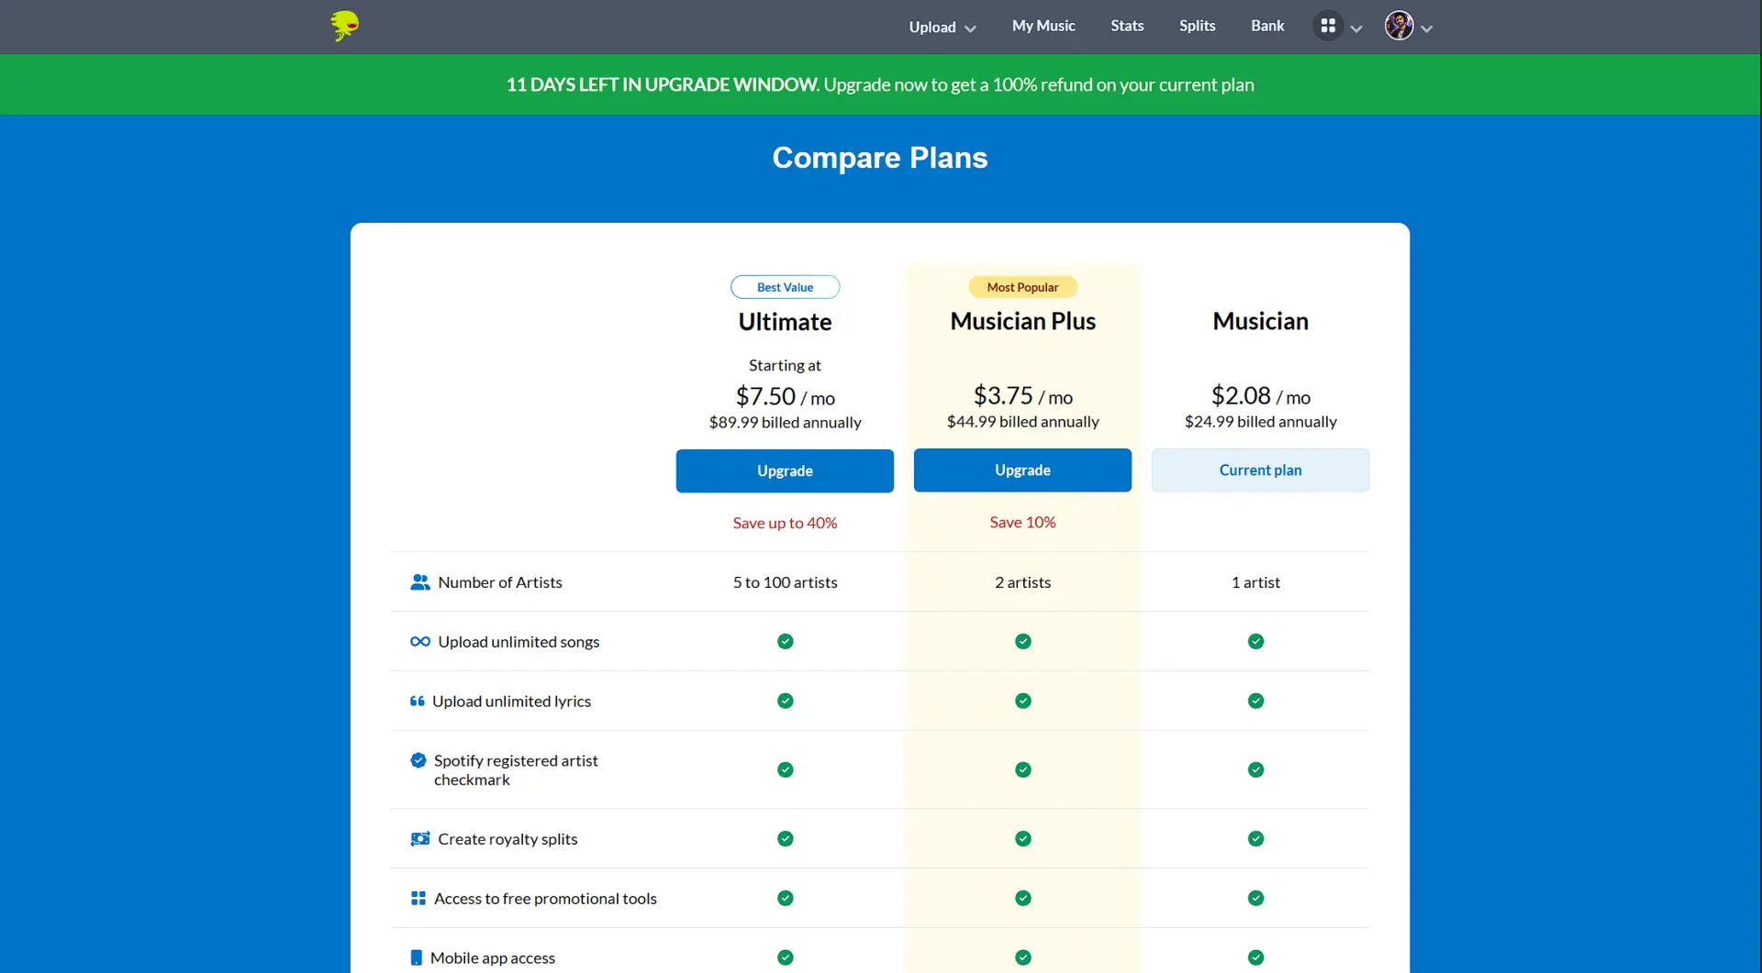Expand the Upload dropdown menu
The width and height of the screenshot is (1762, 973).
click(x=942, y=28)
